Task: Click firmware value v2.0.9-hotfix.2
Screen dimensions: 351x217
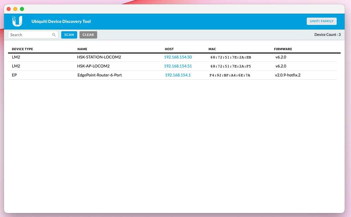Action: (x=288, y=75)
